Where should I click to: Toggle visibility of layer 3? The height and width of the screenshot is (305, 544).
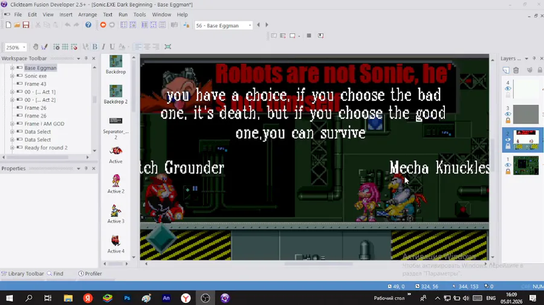click(x=508, y=114)
